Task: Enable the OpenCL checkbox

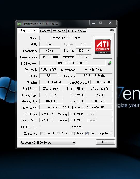Action: [42, 133]
